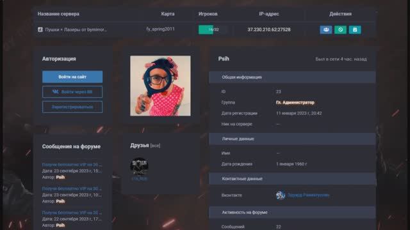This screenshot has width=410, height=230.
Task: Click the Зарегистрироваться button
Action: point(72,107)
